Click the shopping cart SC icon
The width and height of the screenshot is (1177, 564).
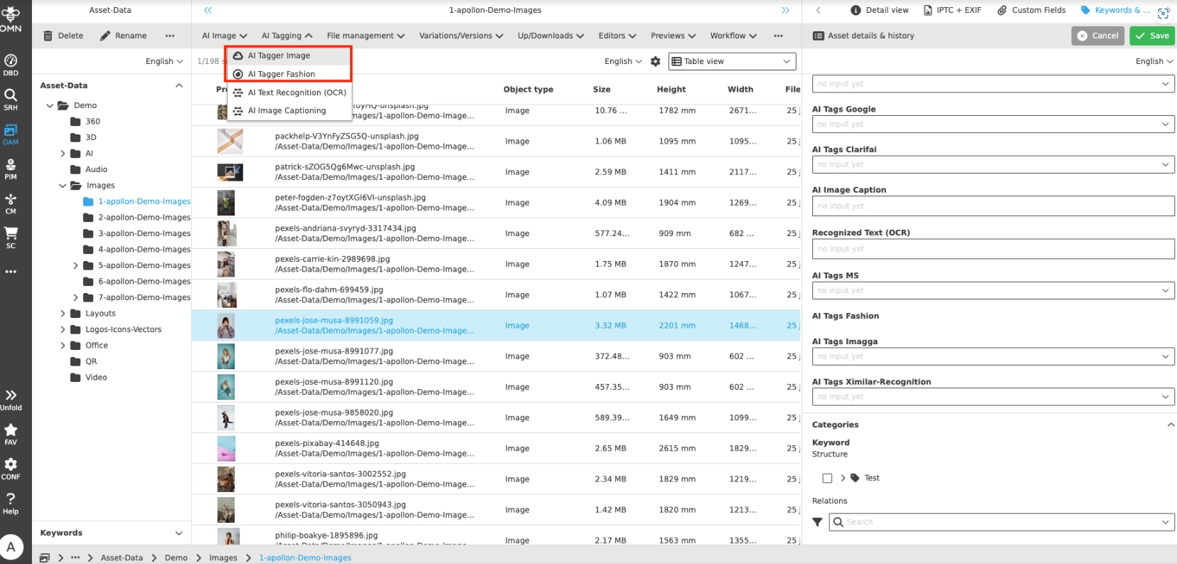pyautogui.click(x=11, y=238)
